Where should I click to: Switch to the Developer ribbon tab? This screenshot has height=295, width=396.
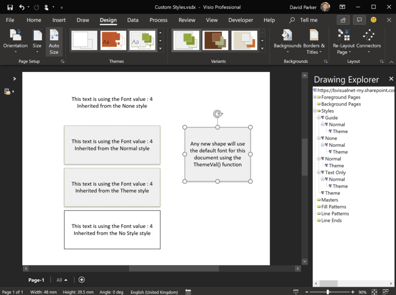click(241, 20)
